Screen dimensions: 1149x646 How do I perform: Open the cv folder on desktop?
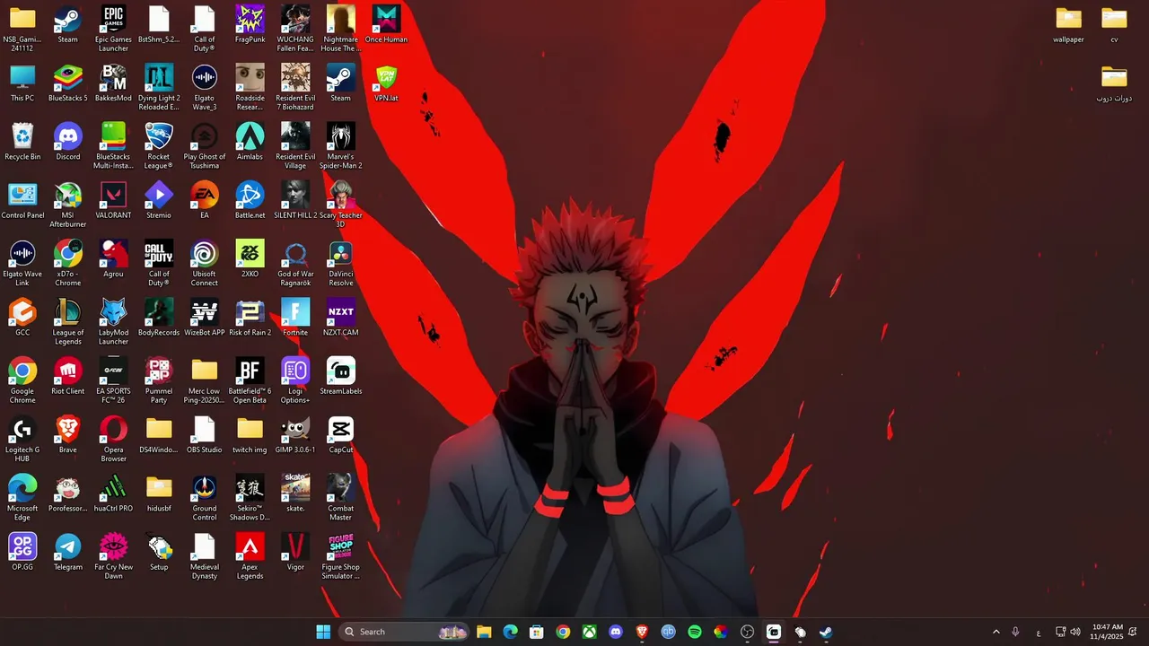click(x=1114, y=24)
